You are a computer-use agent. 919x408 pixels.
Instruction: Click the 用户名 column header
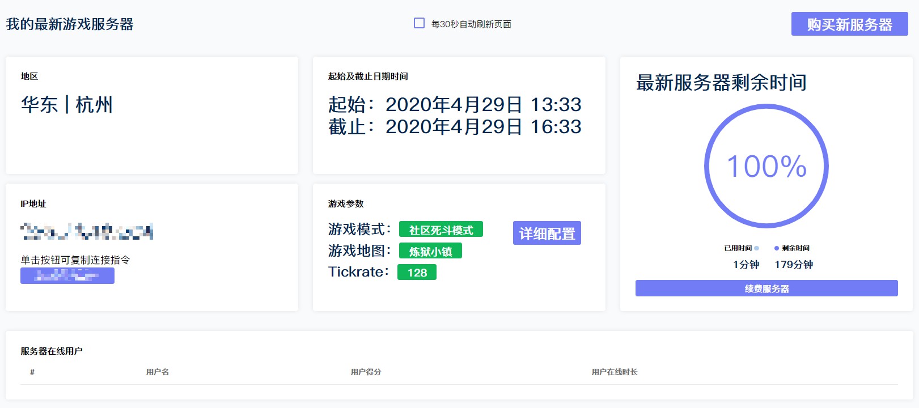pyautogui.click(x=158, y=372)
